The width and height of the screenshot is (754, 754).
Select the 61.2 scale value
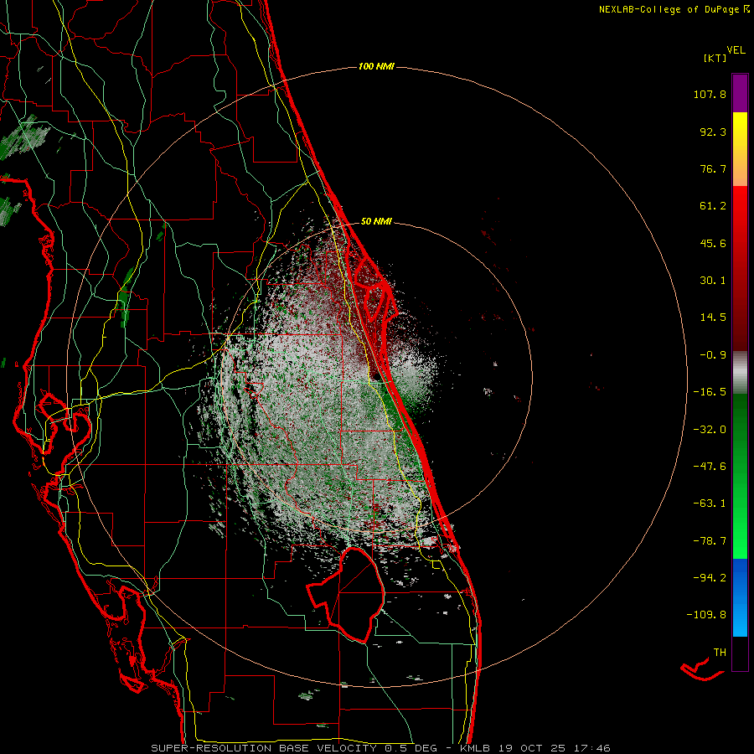(x=713, y=206)
